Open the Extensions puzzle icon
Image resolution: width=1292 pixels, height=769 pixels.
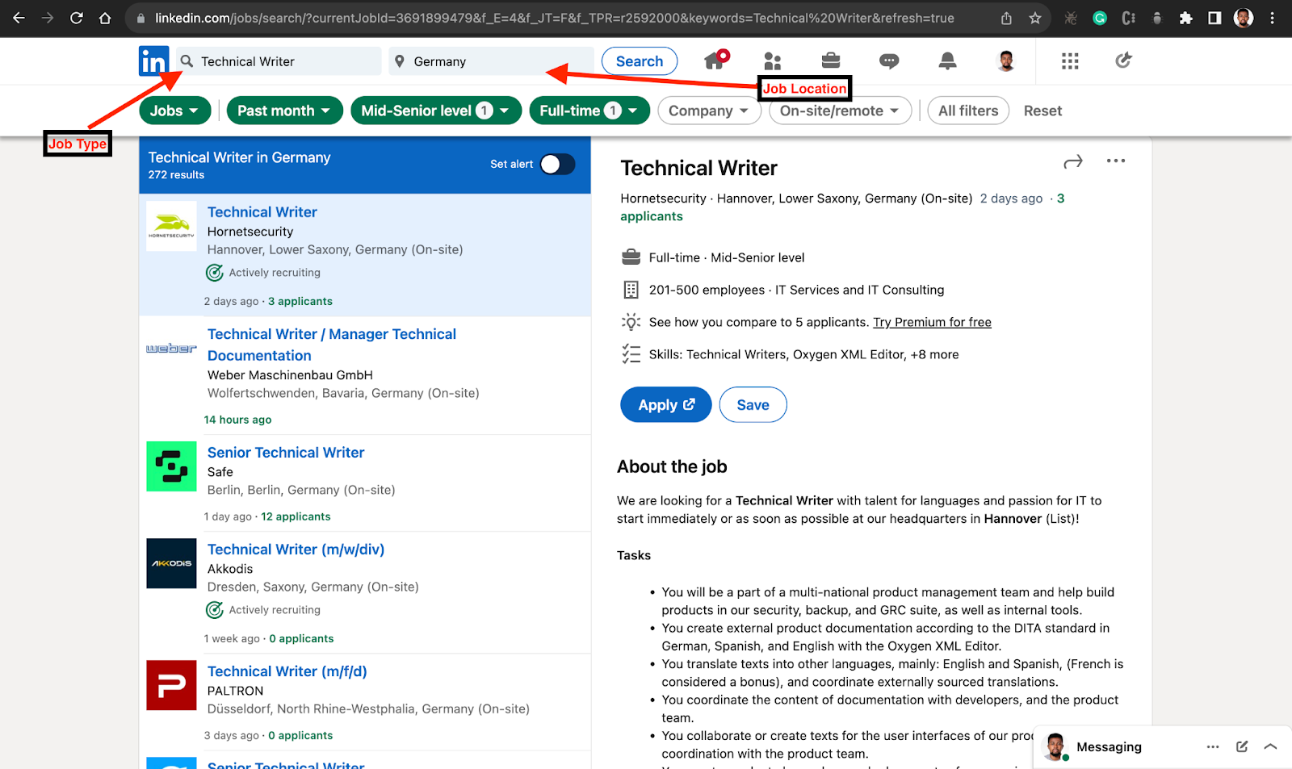(x=1185, y=18)
